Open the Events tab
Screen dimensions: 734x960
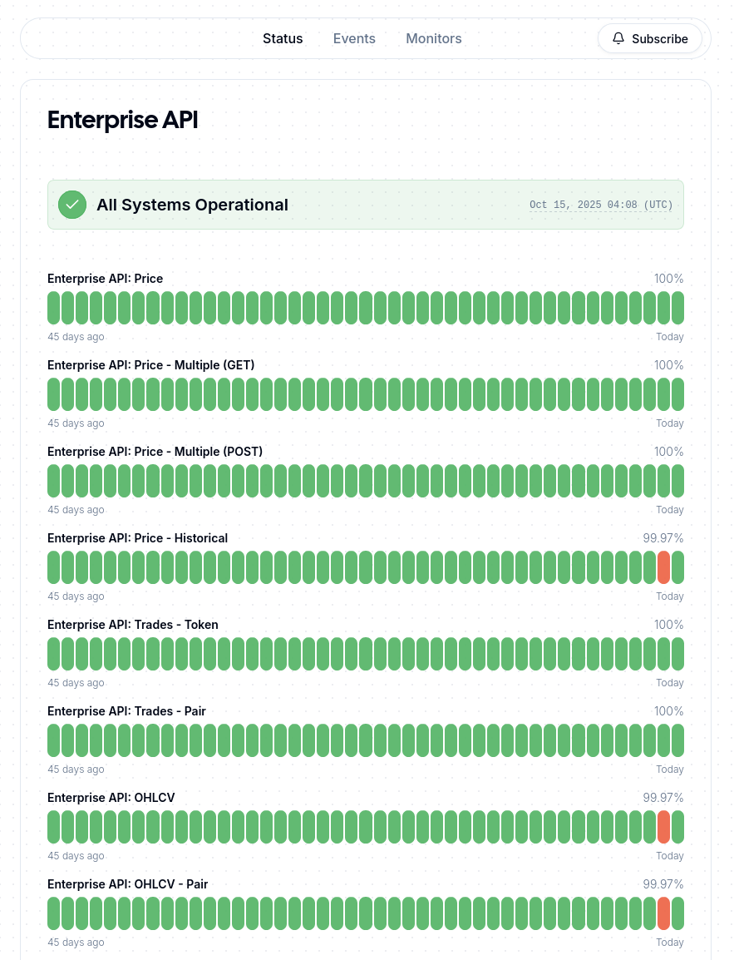354,38
